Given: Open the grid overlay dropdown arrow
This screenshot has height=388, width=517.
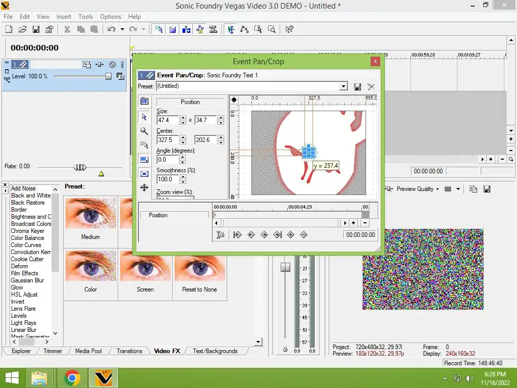Looking at the screenshot, I should (458, 189).
